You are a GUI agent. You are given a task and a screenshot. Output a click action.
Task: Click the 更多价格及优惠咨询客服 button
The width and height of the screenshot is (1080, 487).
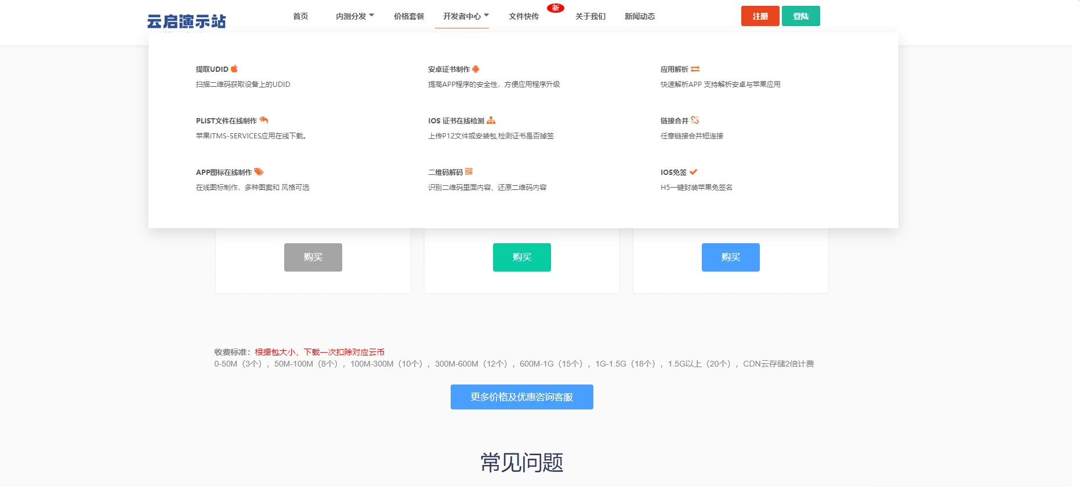(x=522, y=397)
